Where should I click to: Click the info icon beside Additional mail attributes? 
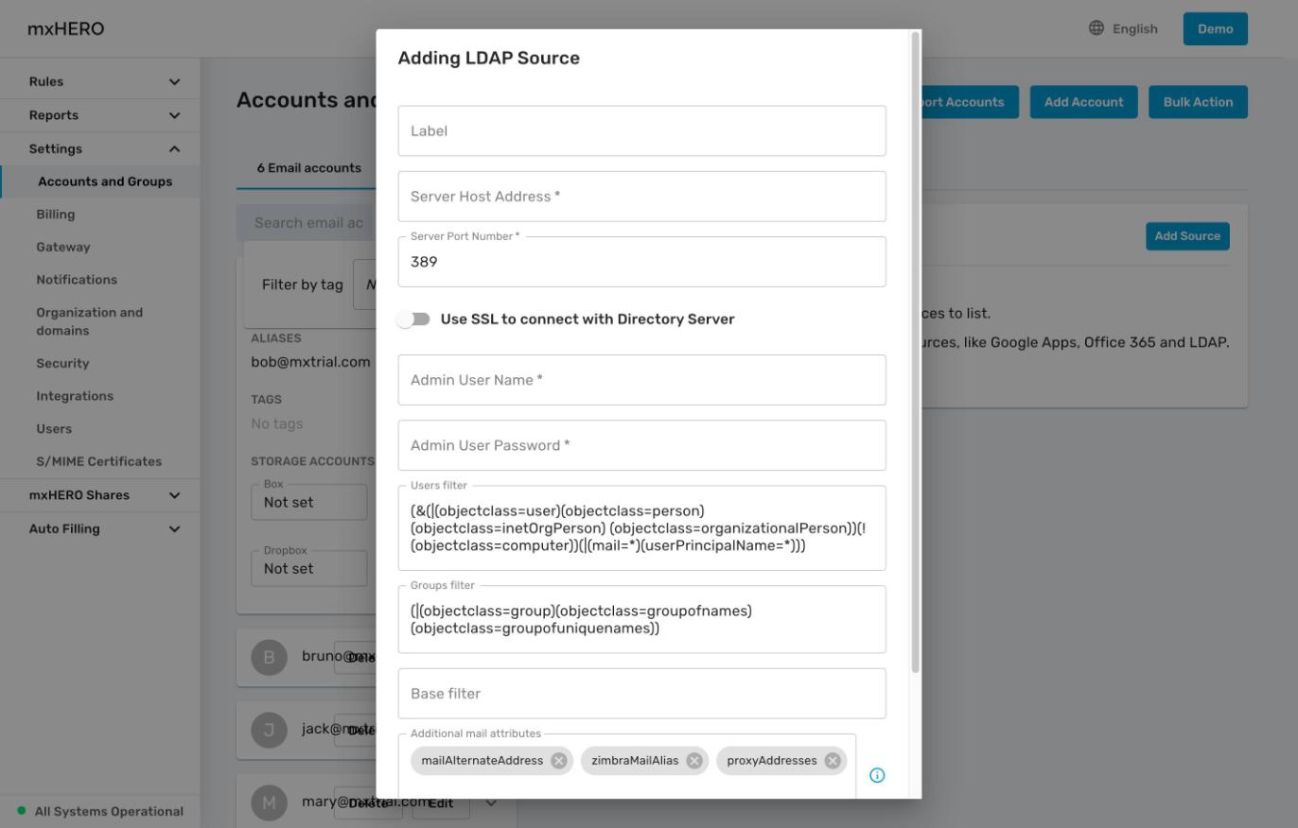pyautogui.click(x=877, y=775)
